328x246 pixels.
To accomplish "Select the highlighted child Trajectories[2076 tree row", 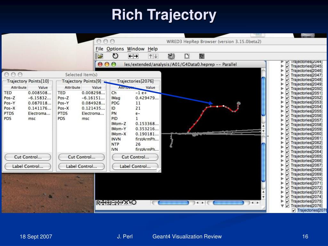I will [311, 210].
